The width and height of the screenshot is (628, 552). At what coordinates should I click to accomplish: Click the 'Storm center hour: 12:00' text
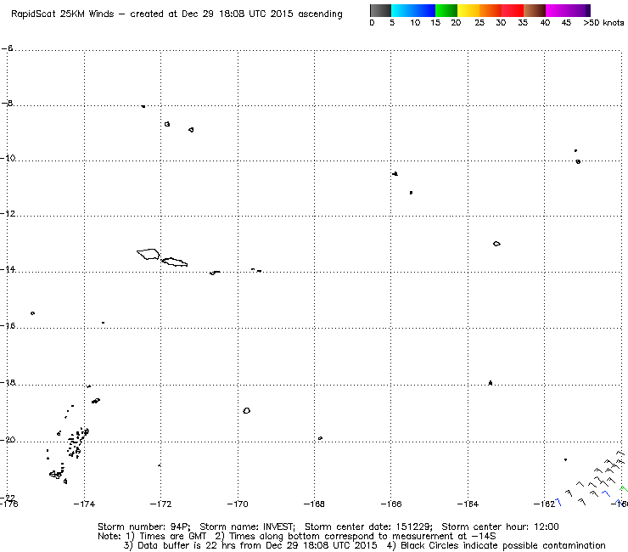(x=500, y=527)
